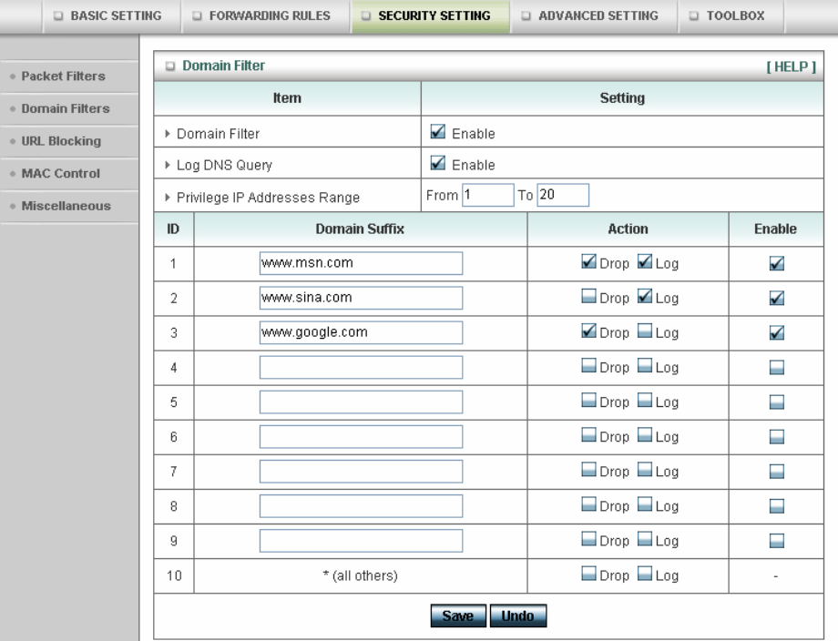838x641 pixels.
Task: Disable the www.msn.com rule Enable checkbox
Action: click(x=777, y=263)
